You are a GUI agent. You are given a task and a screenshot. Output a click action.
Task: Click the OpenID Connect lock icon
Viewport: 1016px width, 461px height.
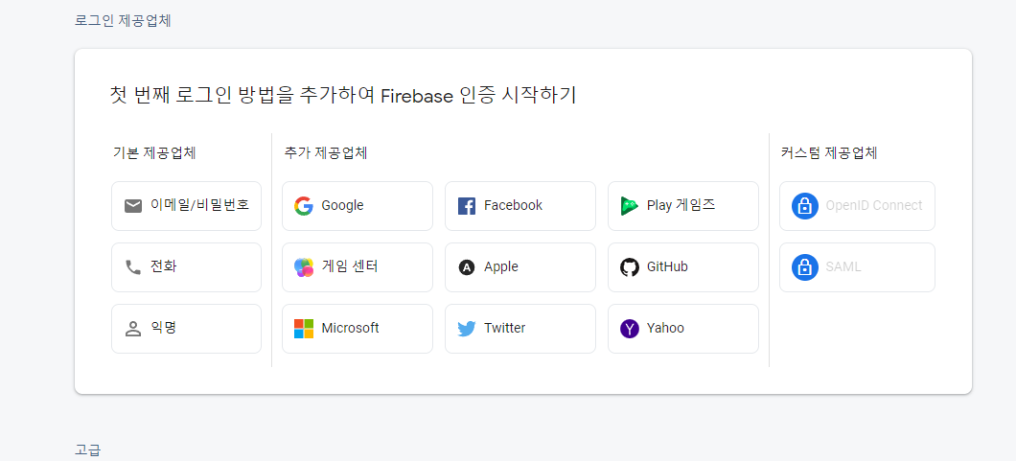pos(805,206)
